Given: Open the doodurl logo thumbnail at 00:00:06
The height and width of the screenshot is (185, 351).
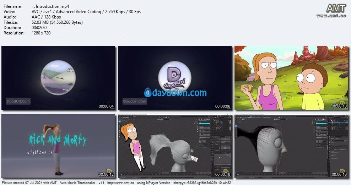Looking at the screenshot, I should click(175, 78).
